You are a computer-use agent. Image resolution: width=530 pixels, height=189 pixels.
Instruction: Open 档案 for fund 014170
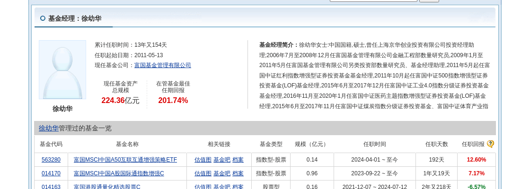[x=238, y=173]
